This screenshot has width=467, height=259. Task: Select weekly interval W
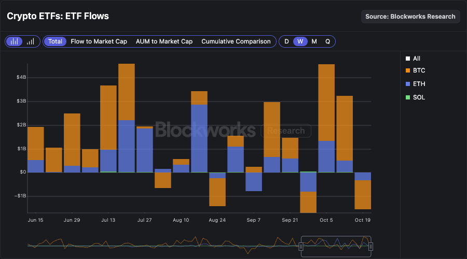pos(300,41)
